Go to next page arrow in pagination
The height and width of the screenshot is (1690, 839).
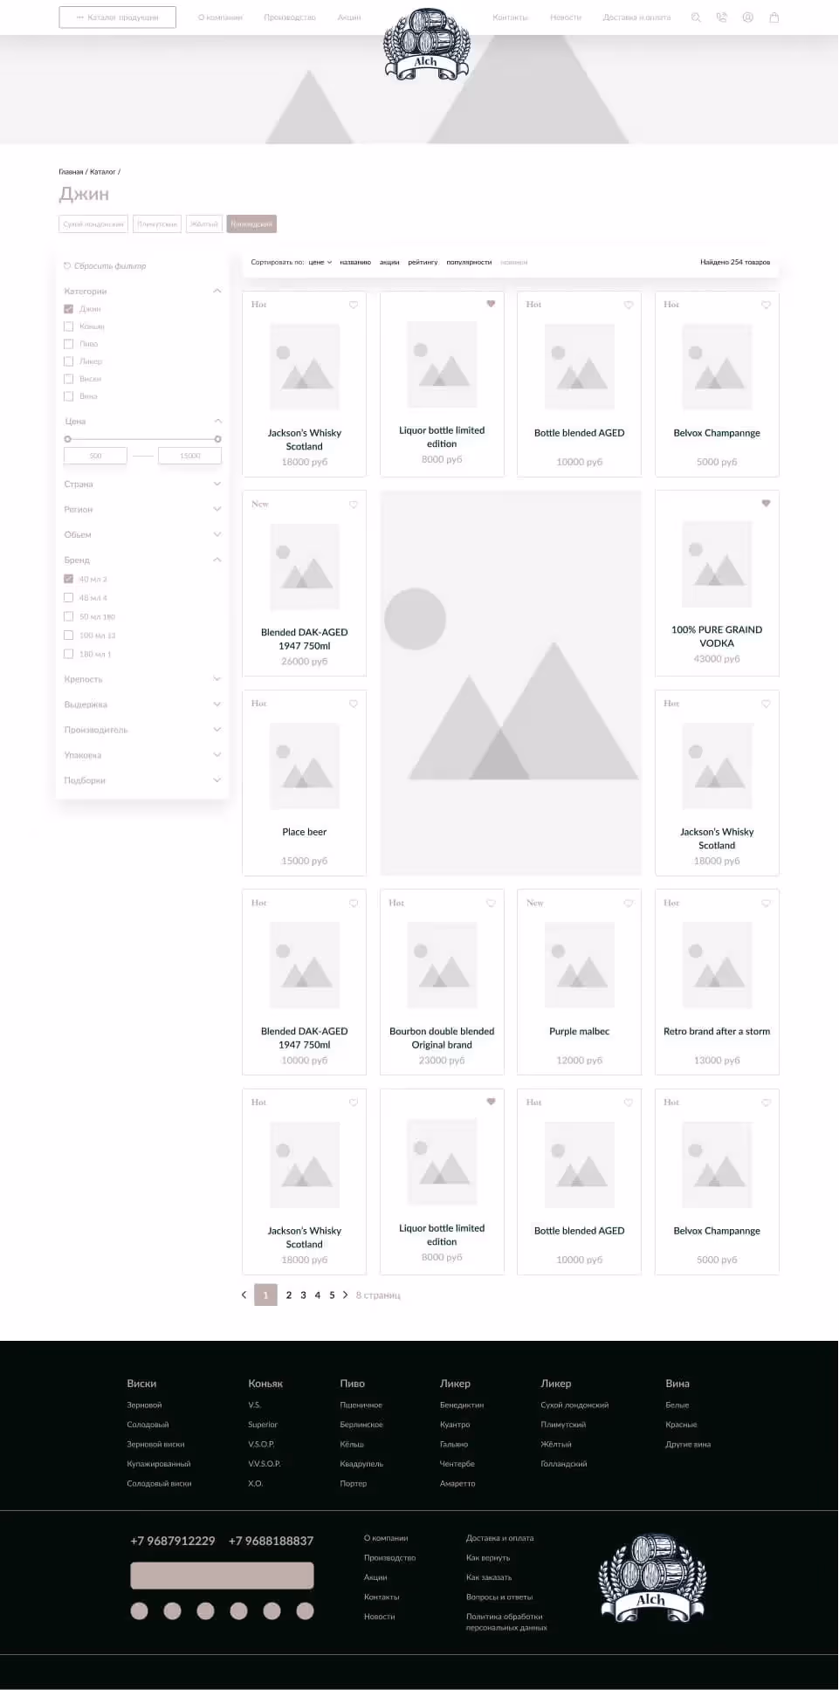346,1295
